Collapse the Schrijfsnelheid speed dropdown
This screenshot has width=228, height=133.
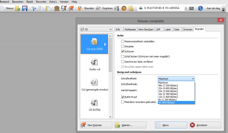193,79
